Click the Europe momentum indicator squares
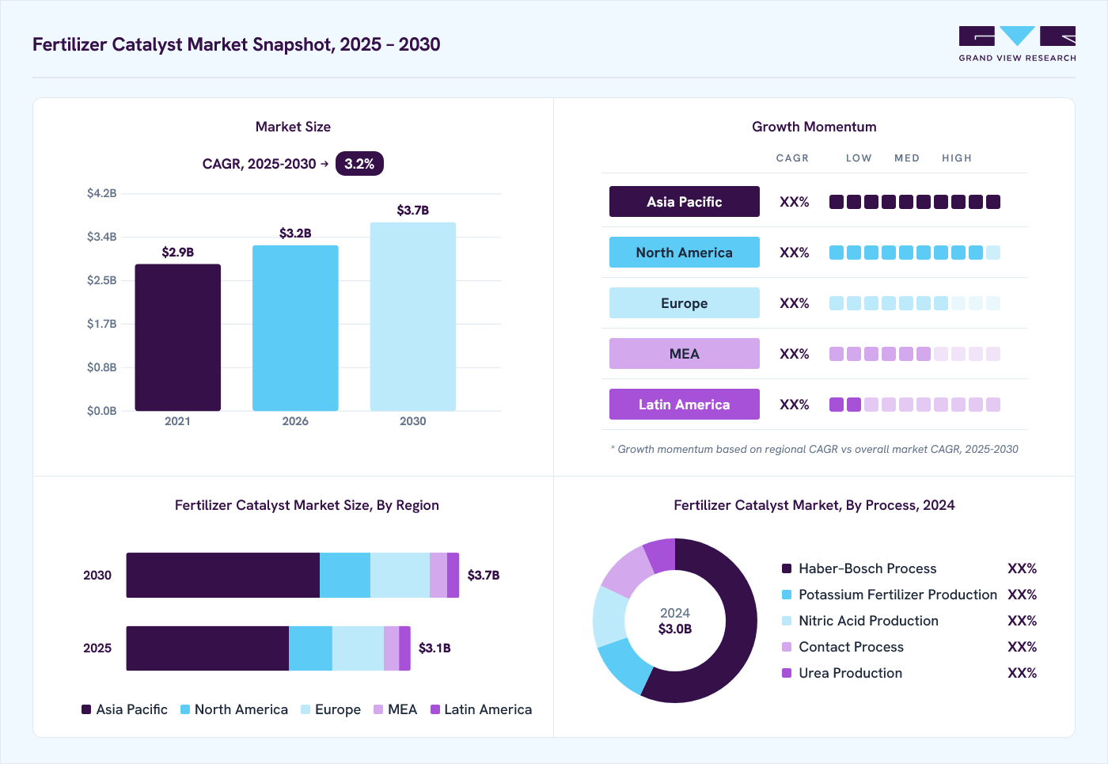Viewport: 1108px width, 764px height. (x=915, y=303)
